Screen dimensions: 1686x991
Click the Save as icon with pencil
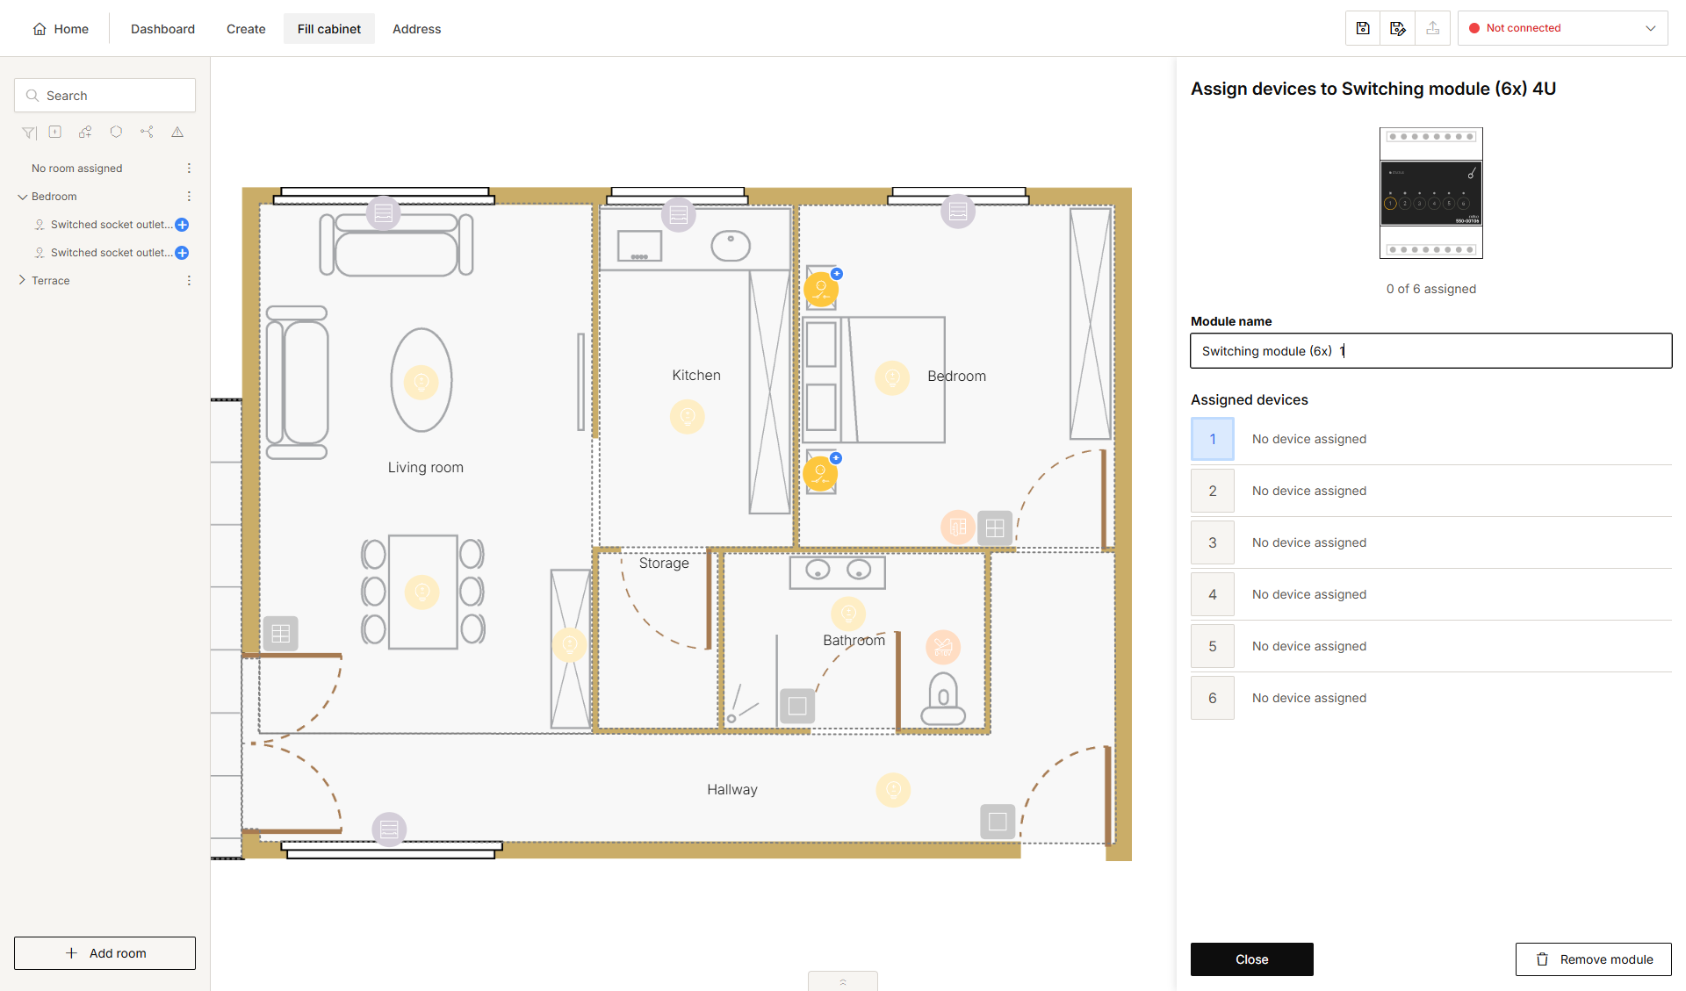coord(1398,28)
